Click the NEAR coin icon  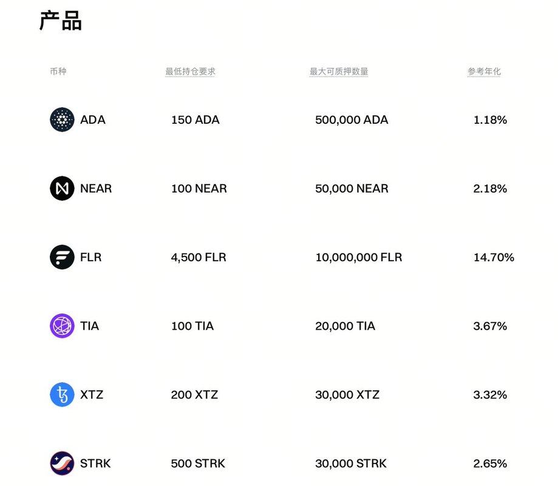coord(62,188)
